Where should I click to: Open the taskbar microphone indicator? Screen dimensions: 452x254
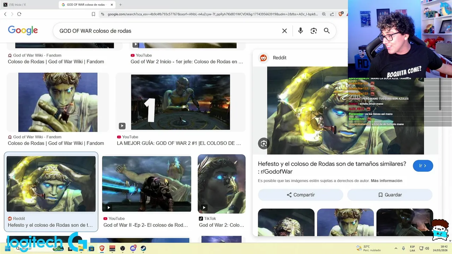tap(404, 249)
